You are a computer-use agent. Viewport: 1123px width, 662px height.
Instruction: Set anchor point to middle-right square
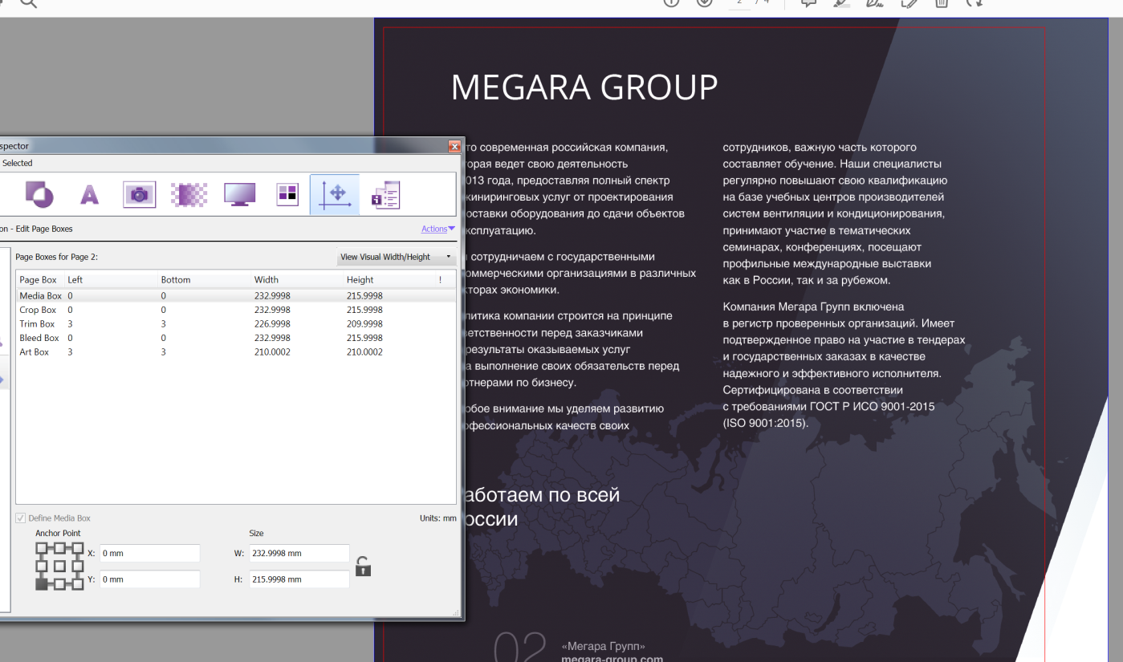click(78, 566)
